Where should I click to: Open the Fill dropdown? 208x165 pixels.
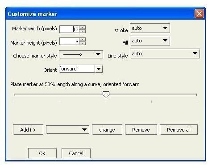[150, 41]
